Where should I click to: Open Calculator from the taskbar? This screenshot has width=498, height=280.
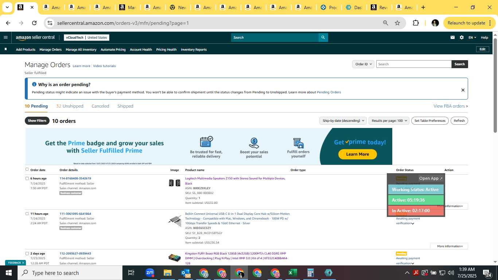tap(310, 273)
